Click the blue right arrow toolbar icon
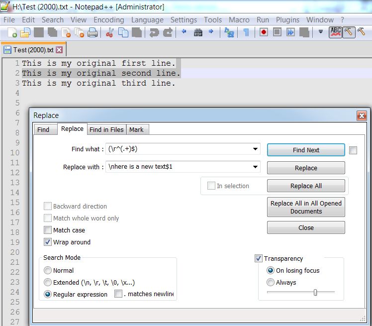Image resolution: width=372 pixels, height=326 pixels. pyautogui.click(x=211, y=31)
